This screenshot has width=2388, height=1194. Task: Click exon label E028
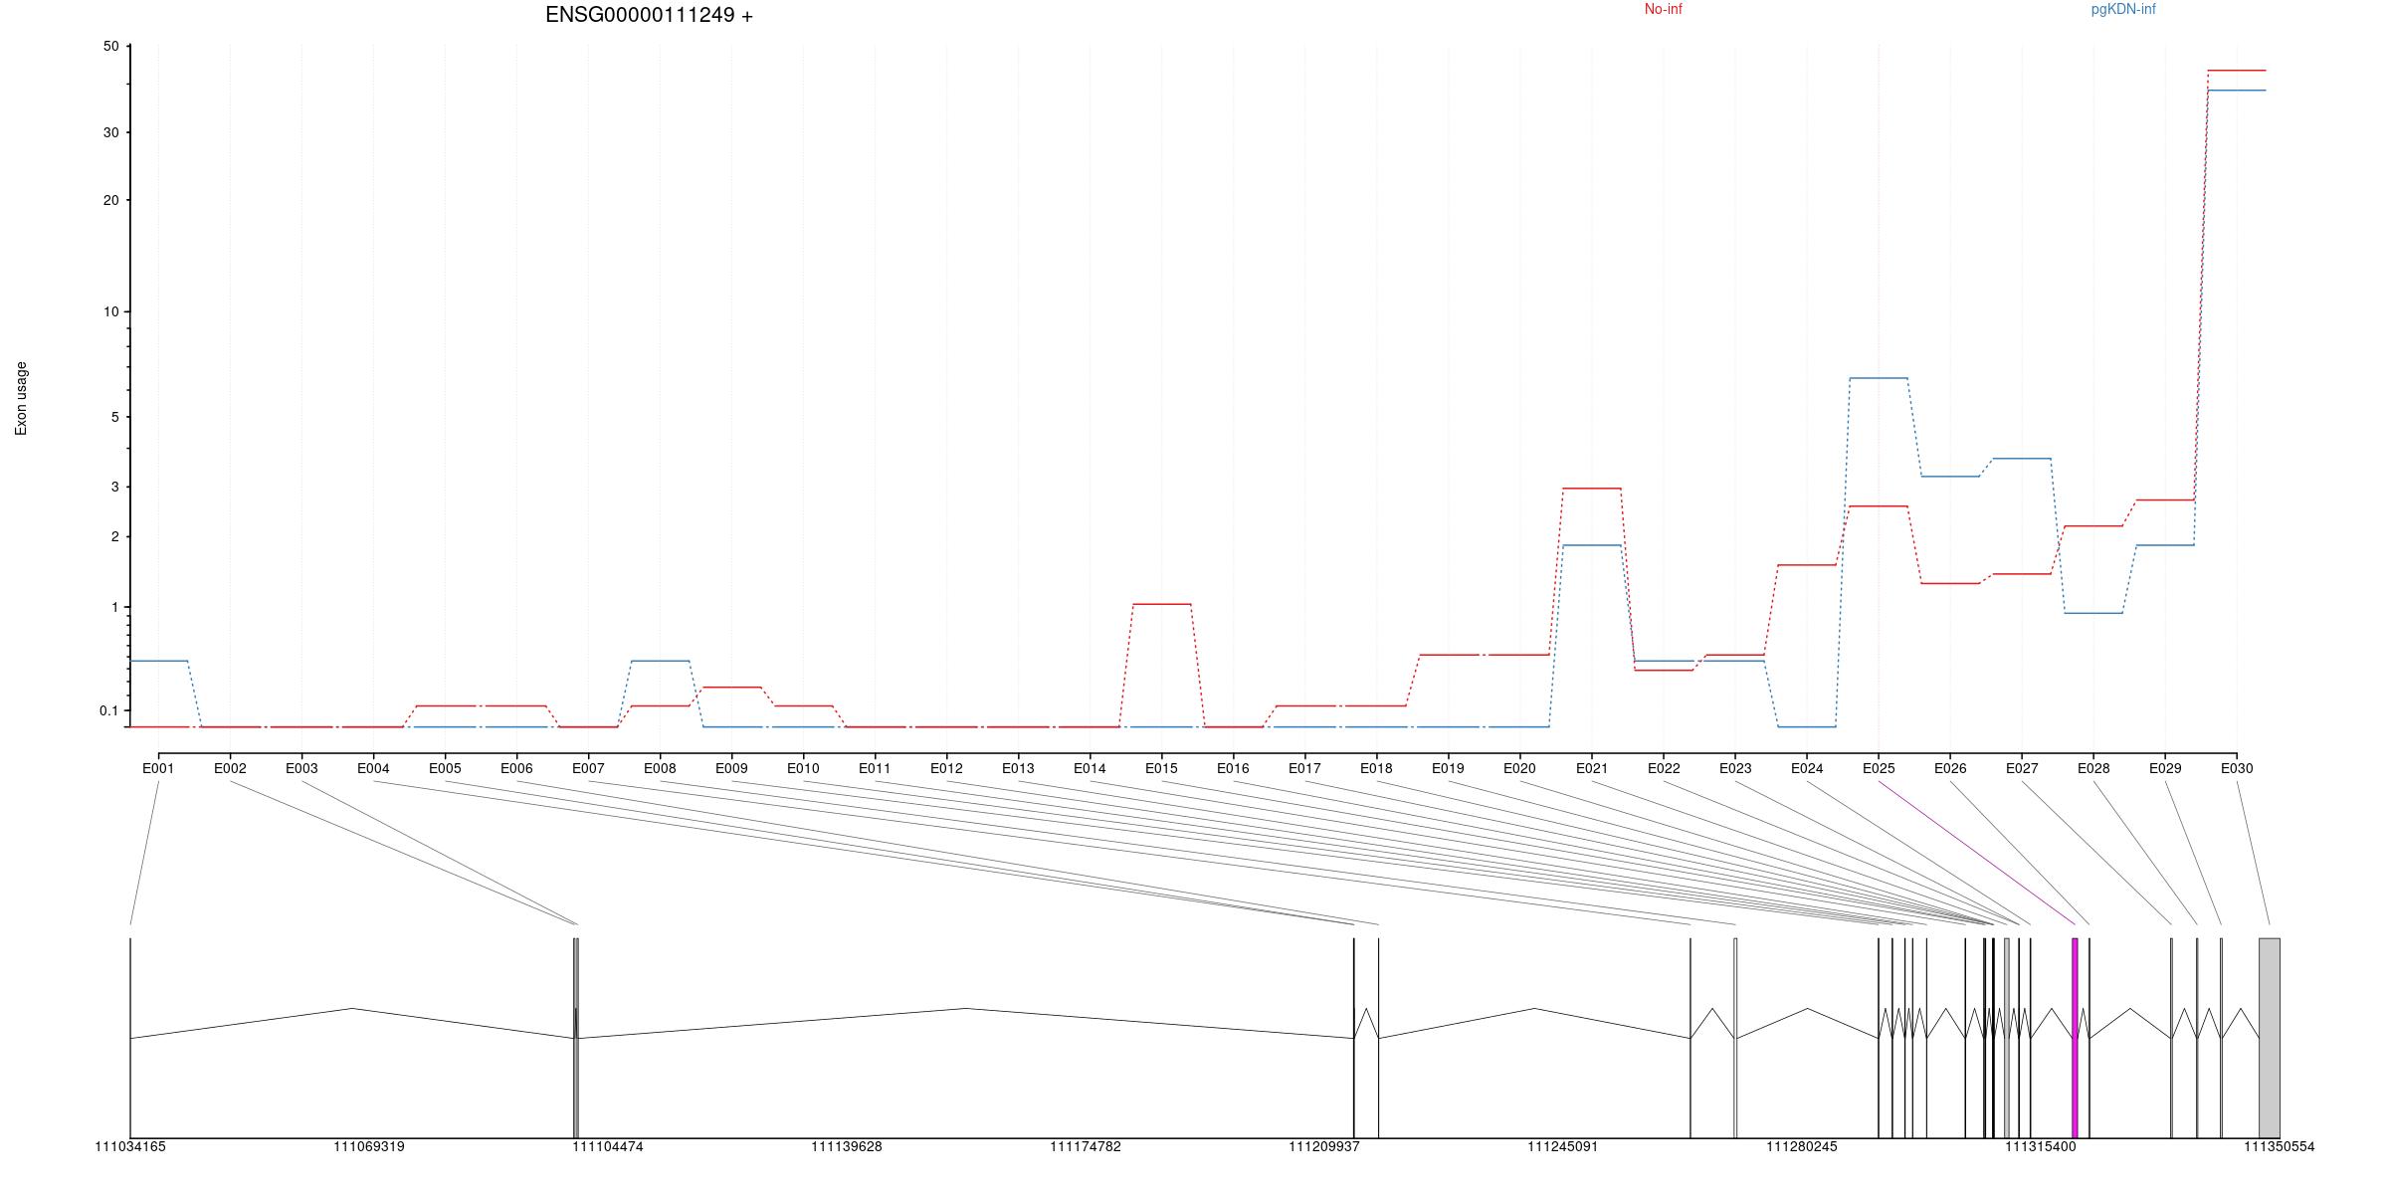(x=2093, y=768)
